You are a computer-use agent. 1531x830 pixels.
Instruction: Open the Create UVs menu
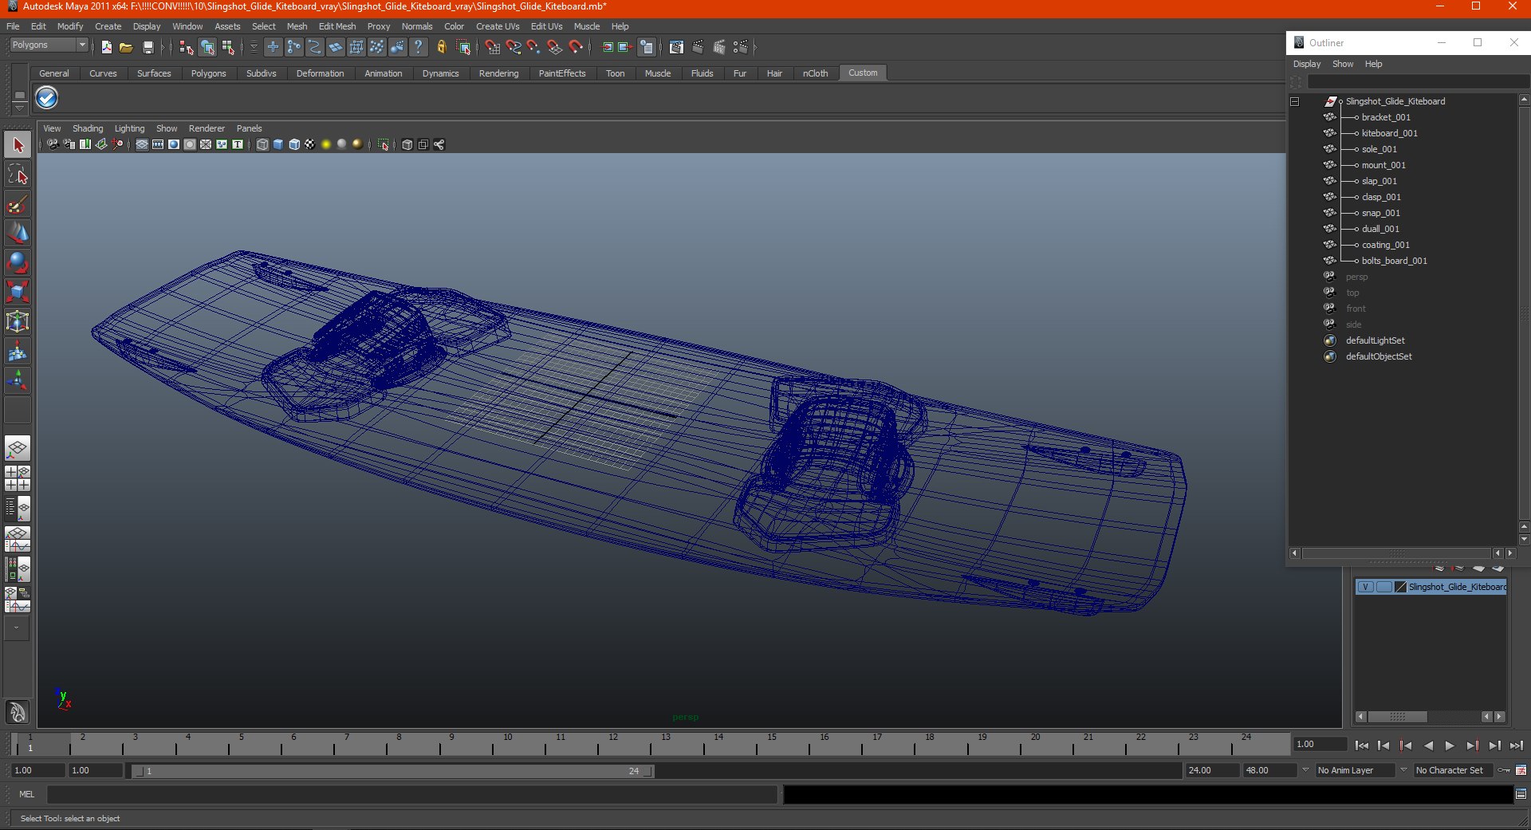coord(498,26)
